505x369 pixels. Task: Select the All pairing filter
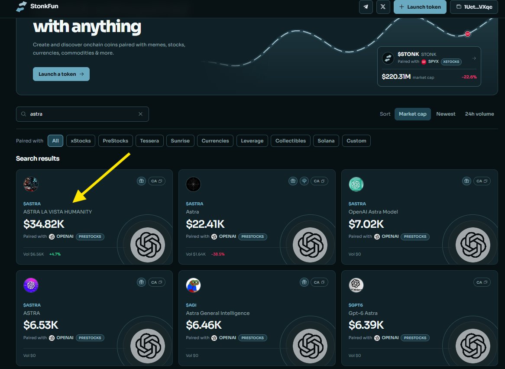click(55, 141)
